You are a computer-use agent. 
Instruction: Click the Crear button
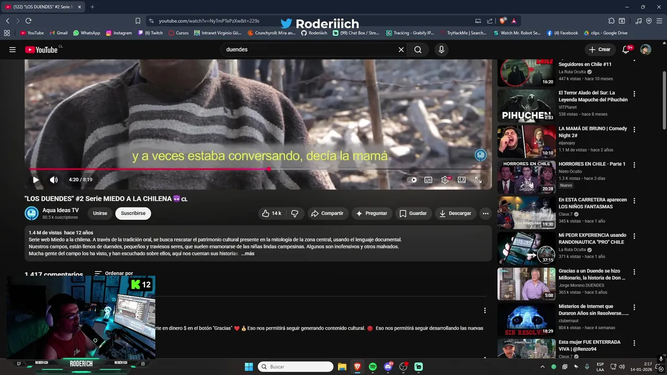pos(600,49)
